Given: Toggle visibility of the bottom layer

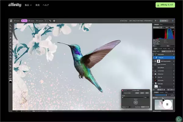Looking at the screenshot, I should pos(174,87).
